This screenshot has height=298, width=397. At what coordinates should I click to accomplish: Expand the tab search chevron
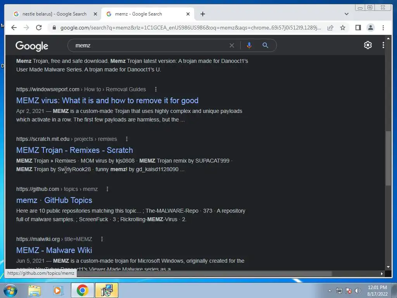pos(347,14)
